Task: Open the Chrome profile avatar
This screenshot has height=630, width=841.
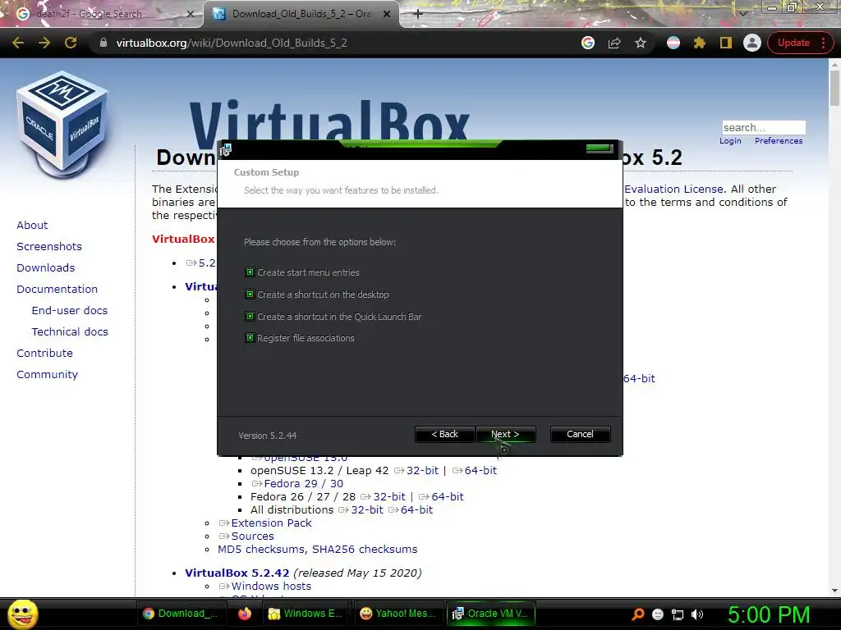Action: pyautogui.click(x=752, y=43)
